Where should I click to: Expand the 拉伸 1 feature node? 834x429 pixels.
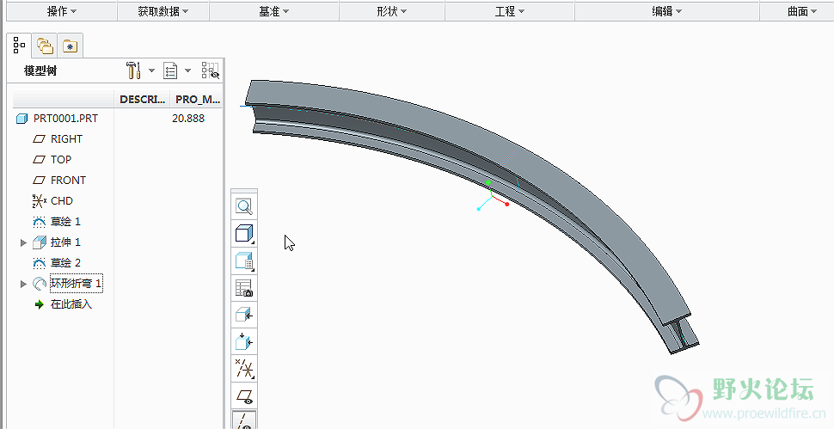pyautogui.click(x=23, y=242)
